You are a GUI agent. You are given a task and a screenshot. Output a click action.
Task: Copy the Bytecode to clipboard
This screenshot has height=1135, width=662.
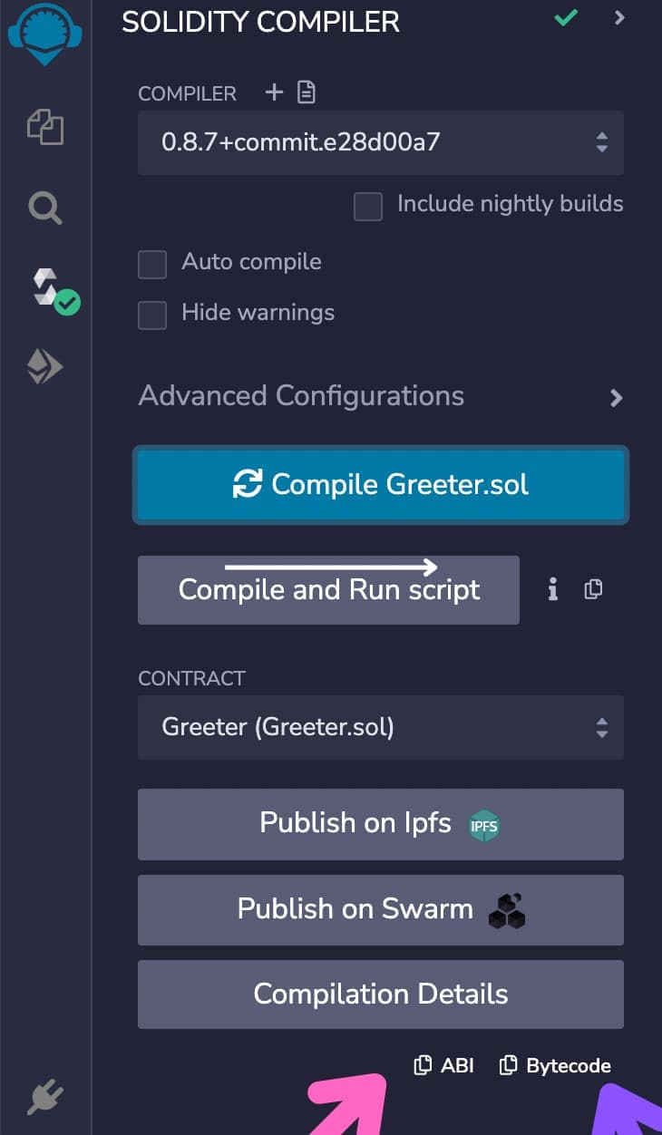click(554, 1065)
